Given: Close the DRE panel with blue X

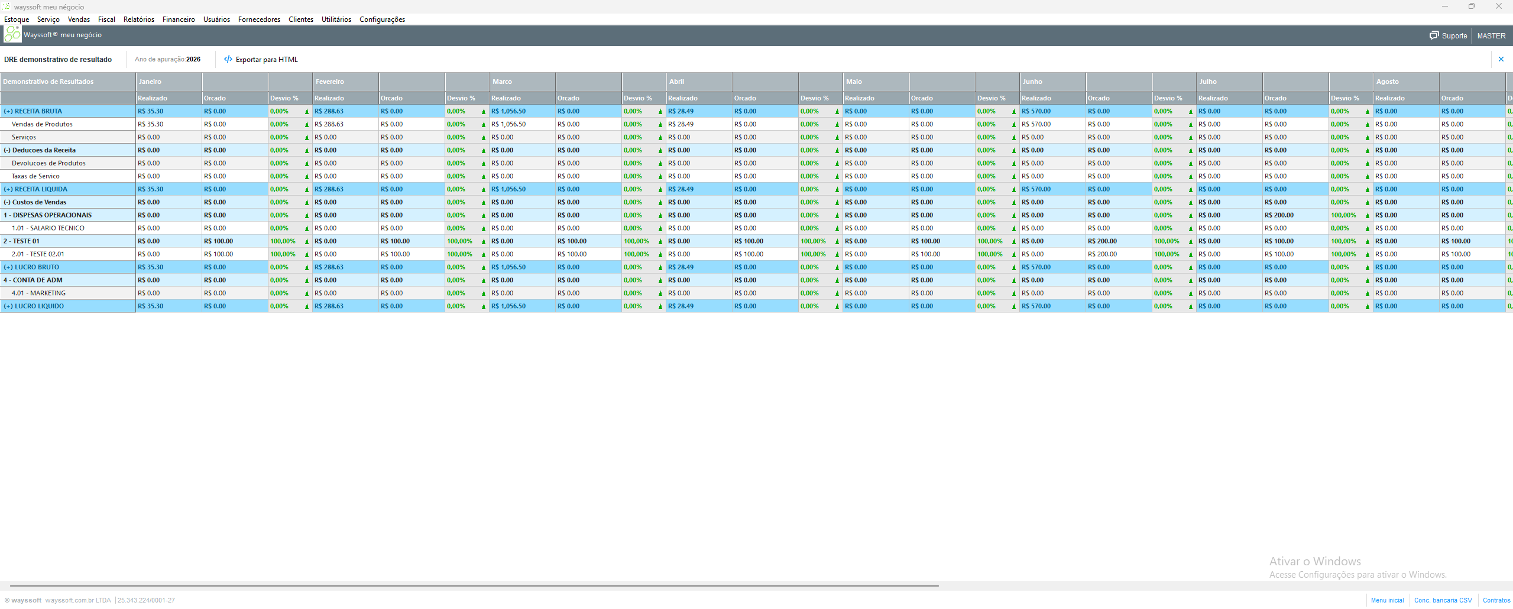Looking at the screenshot, I should click(x=1501, y=59).
